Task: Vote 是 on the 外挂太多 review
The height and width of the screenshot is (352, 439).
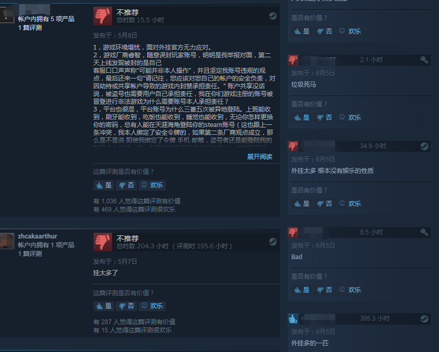Action: tap(302, 204)
